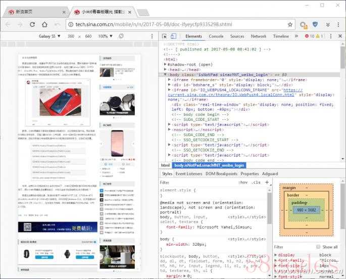Open the Event Listeners tab
Image resolution: width=346 pixels, height=279 pixels.
(188, 174)
